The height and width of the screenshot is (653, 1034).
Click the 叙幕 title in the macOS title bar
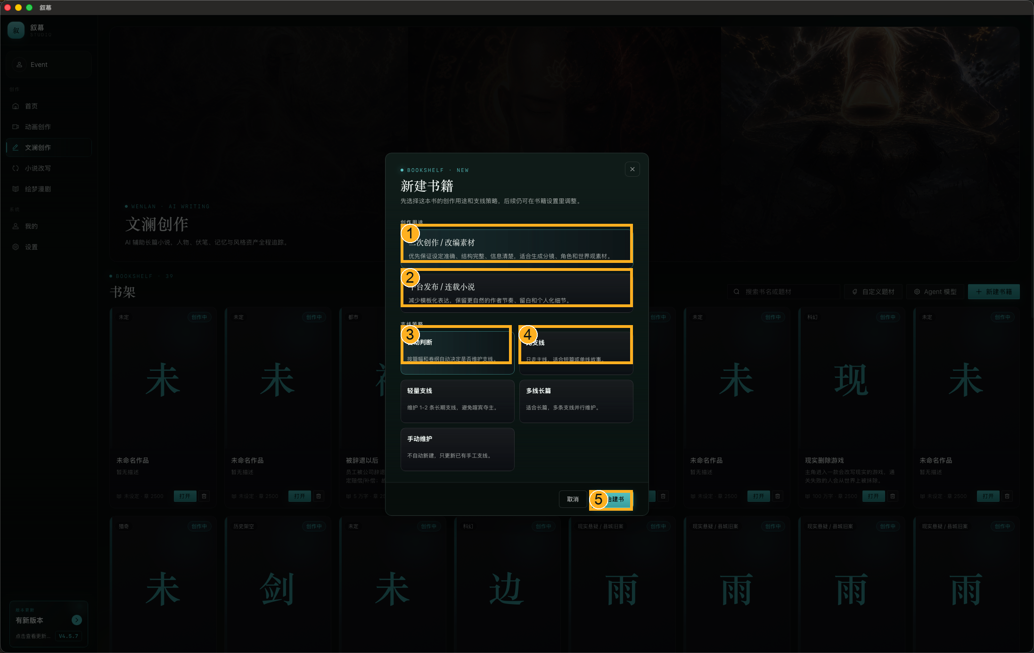pyautogui.click(x=46, y=8)
